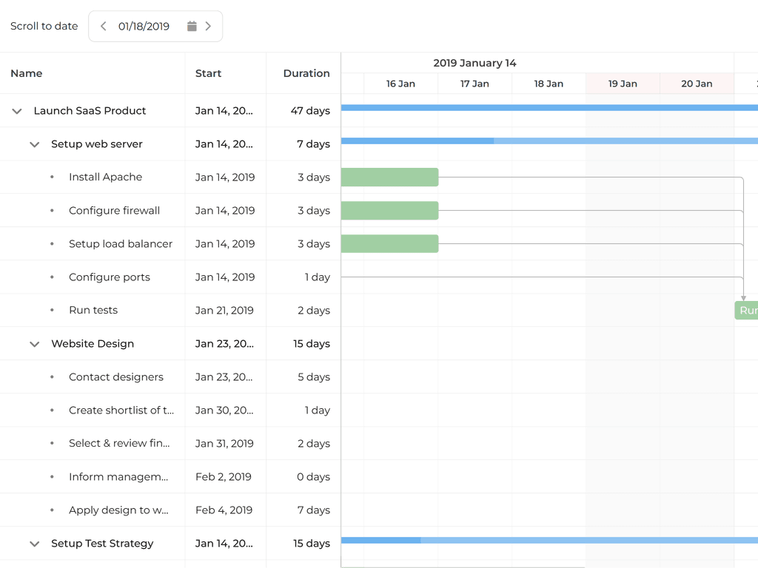This screenshot has height=568, width=758.
Task: Collapse the Setup Test Strategy group
Action: 34,544
